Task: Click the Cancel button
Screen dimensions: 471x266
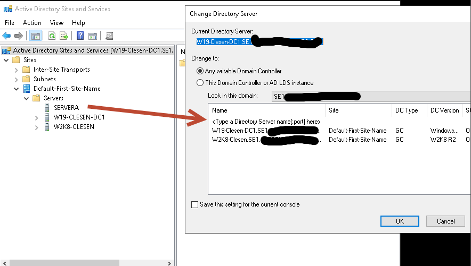Action: point(445,221)
